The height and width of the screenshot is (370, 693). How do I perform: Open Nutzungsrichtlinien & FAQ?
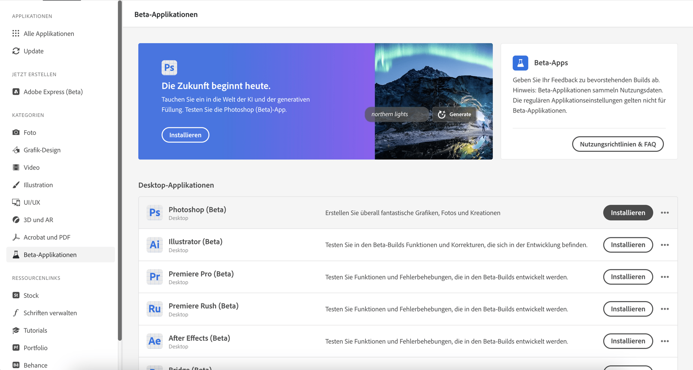click(x=618, y=144)
